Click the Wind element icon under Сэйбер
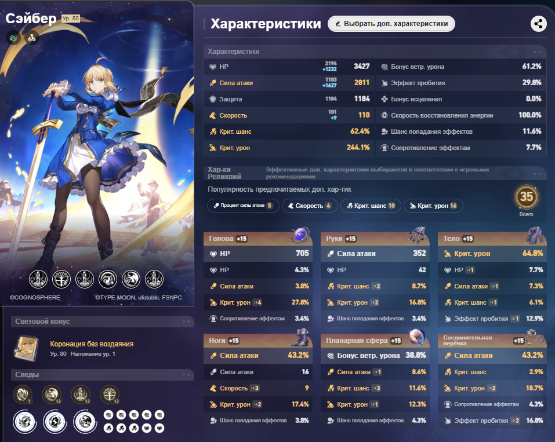555x442 pixels. 13,38
